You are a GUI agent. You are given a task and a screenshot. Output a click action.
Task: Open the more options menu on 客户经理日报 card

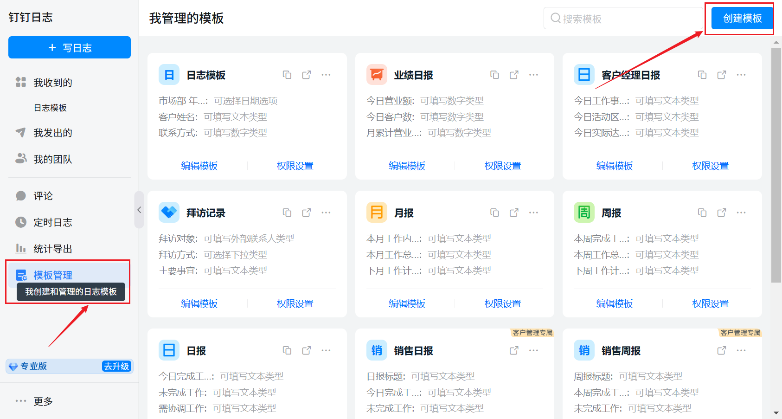pos(741,75)
